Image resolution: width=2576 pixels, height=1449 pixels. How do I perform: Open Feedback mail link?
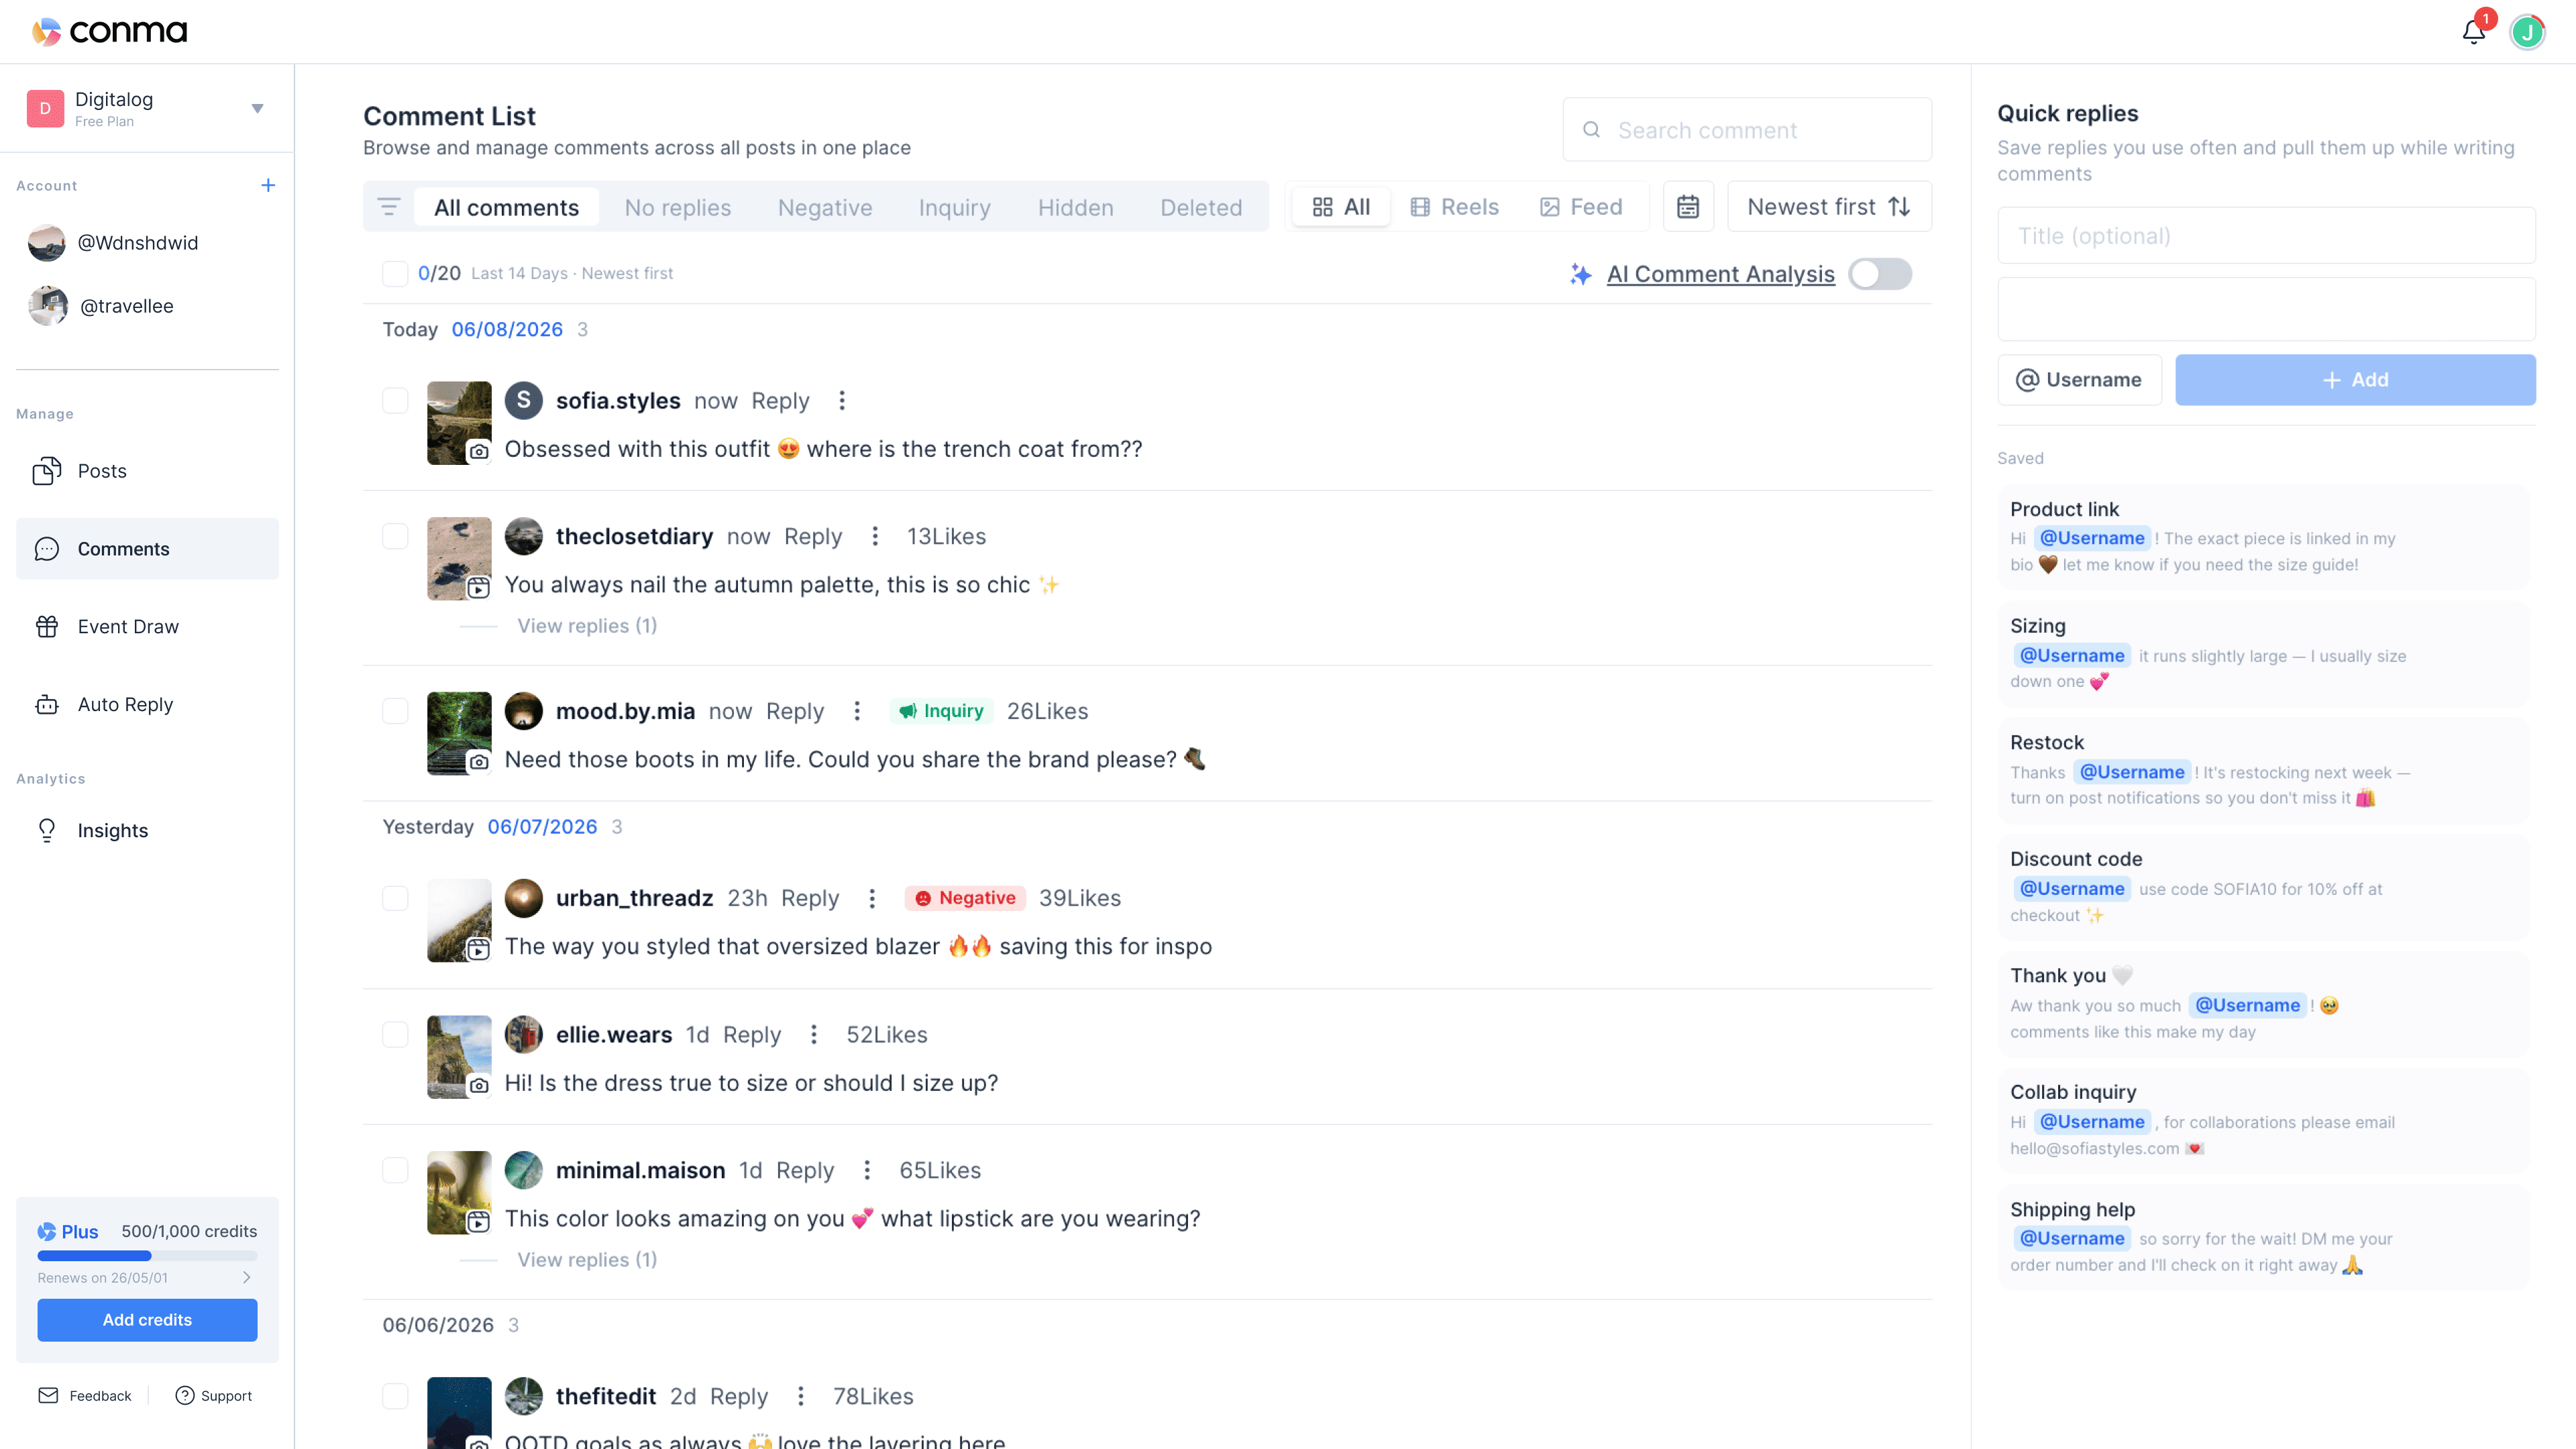pos(85,1395)
